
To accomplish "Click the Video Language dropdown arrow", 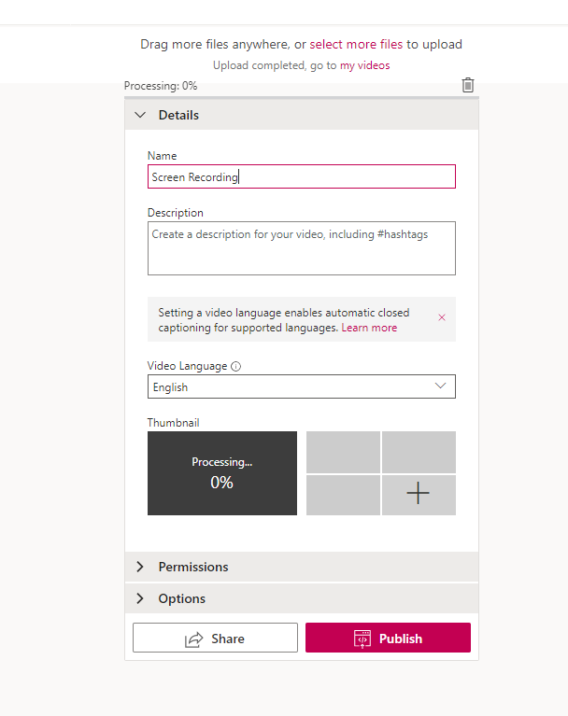I will click(441, 386).
